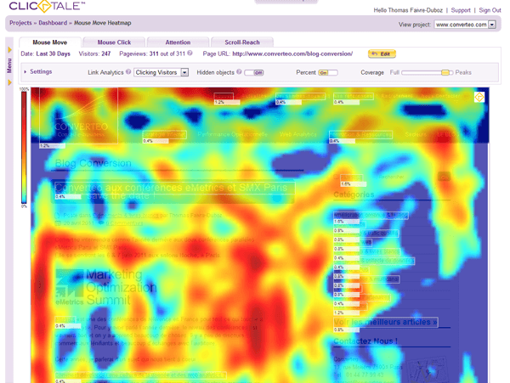Click the lower yellow arrow in Menu sidebar
Viewport: 510px width, 383px height.
point(9,82)
